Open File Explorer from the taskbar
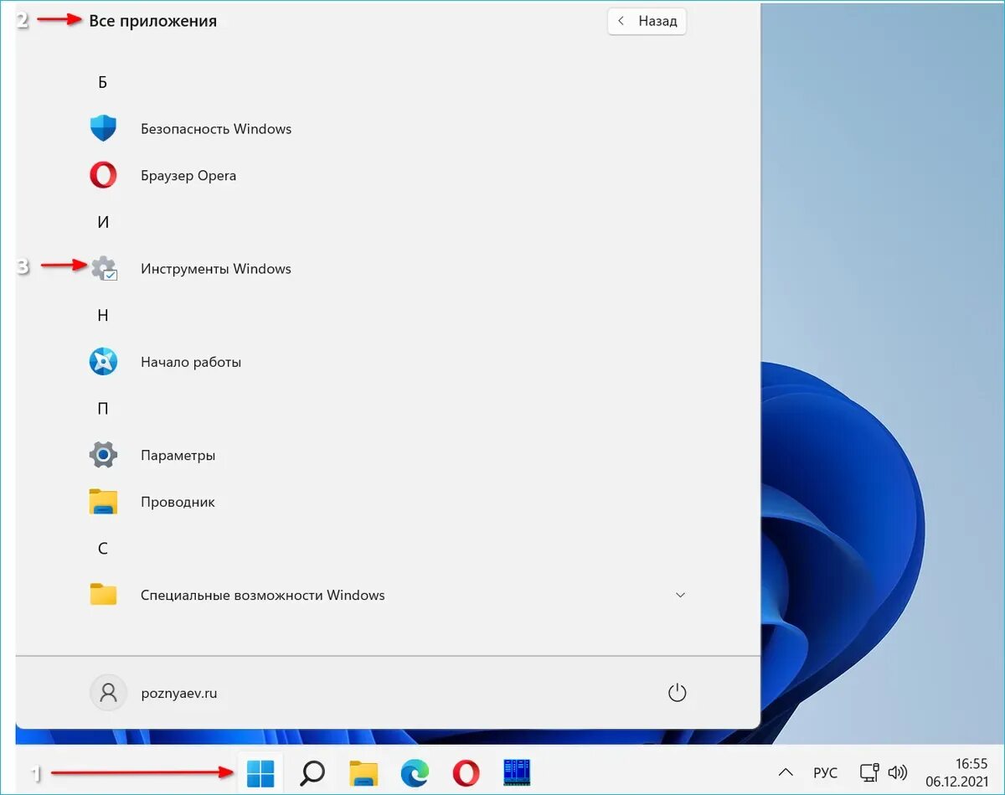Image resolution: width=1005 pixels, height=795 pixels. (x=363, y=772)
